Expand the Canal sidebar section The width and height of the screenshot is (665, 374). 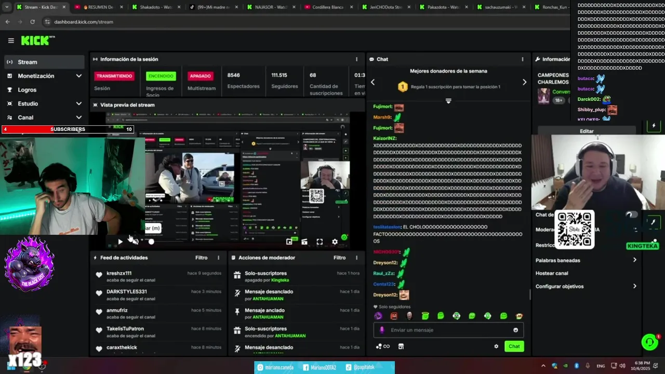coord(79,117)
